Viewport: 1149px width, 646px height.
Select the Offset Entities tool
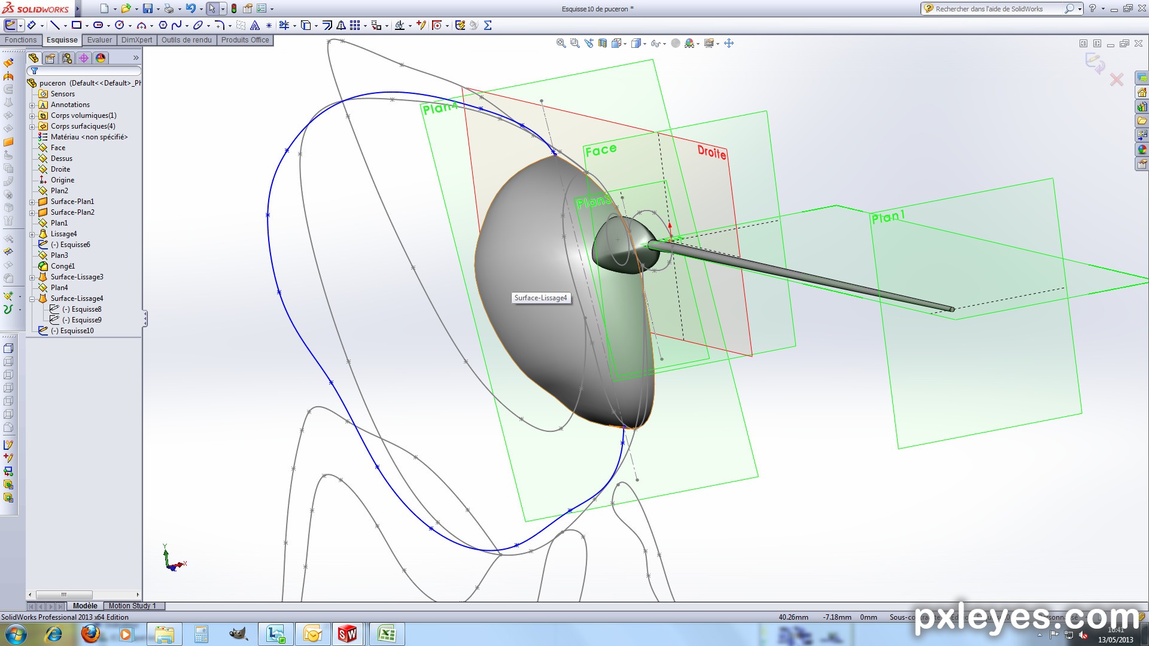click(x=327, y=25)
